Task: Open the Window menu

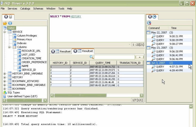Action: pos(51,9)
